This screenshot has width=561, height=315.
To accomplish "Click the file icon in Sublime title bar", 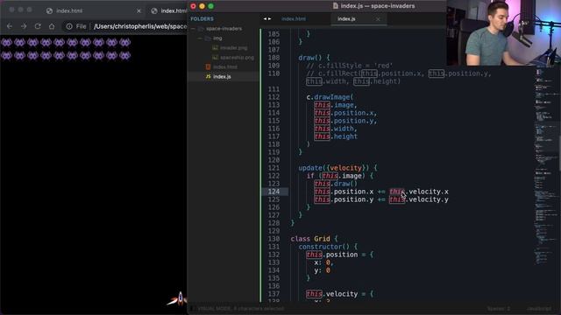I will coord(335,6).
